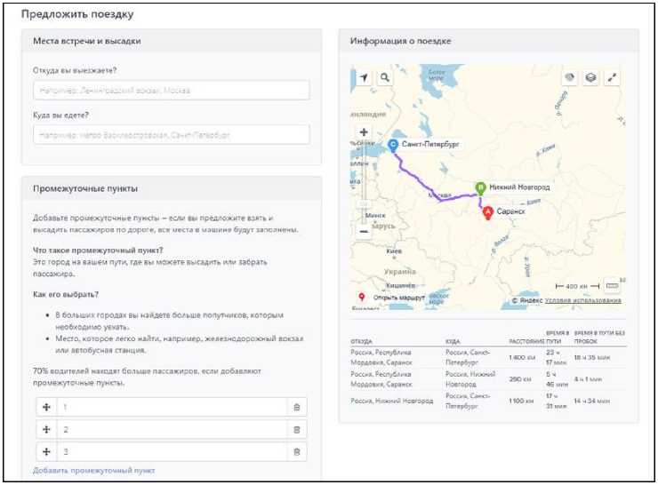Click the move handle of waypoint 3
The height and width of the screenshot is (485, 658).
(45, 452)
